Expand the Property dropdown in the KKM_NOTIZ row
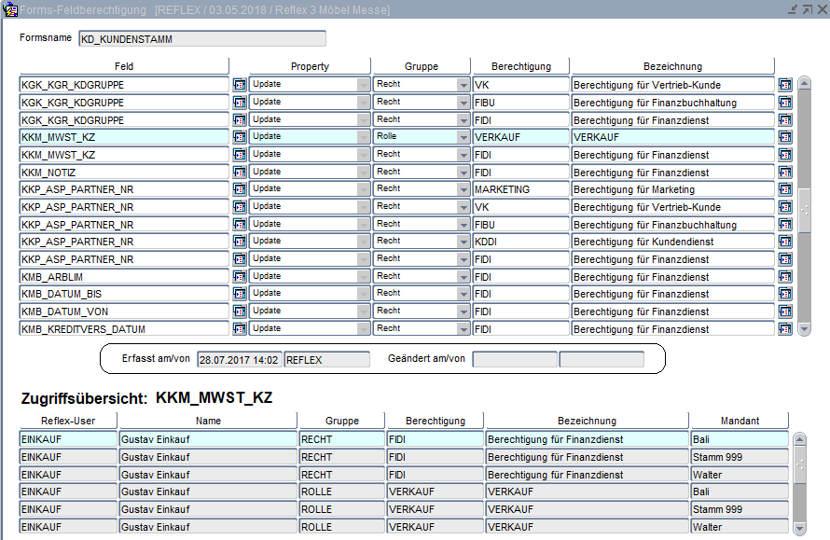The width and height of the screenshot is (830, 540). coord(363,173)
